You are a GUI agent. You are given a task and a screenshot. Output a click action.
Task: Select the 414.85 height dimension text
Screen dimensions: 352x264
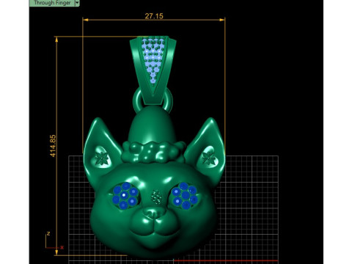[x=53, y=146]
